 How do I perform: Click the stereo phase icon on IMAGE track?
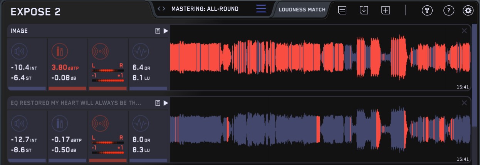100,51
